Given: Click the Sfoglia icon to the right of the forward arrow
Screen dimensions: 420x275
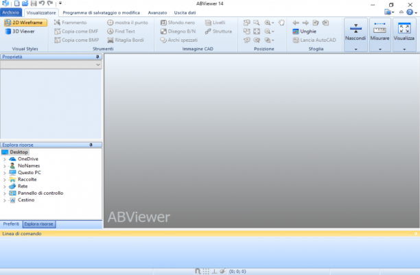Looking at the screenshot, I should pos(316,23).
